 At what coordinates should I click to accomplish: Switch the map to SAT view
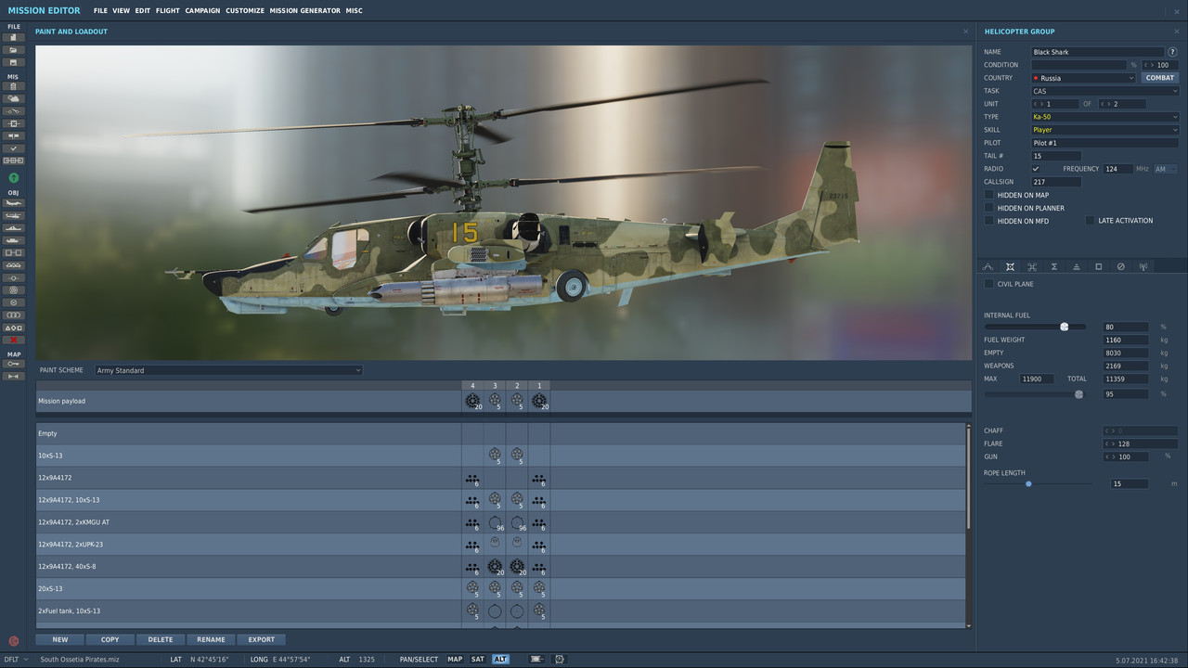click(x=477, y=659)
